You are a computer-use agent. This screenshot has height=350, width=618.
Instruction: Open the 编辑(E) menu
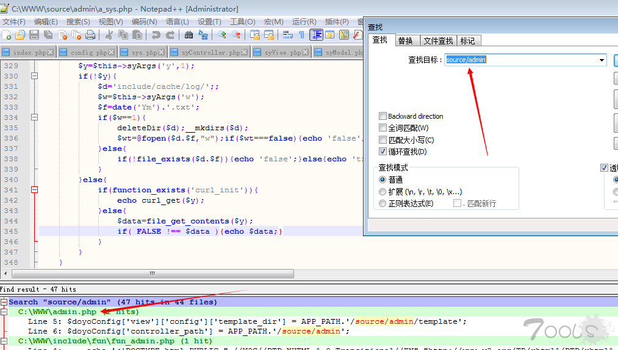tap(46, 22)
